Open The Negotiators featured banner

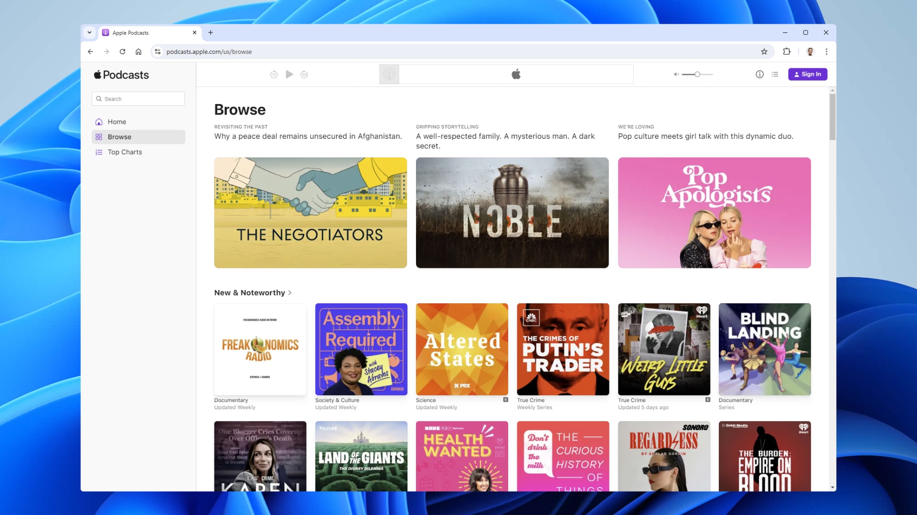click(310, 213)
